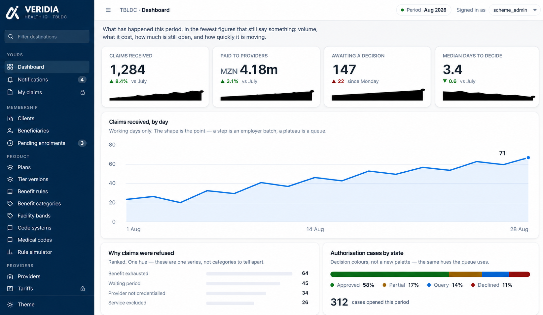Go to the Clients page
Screen dimensions: 543x315
click(47, 118)
